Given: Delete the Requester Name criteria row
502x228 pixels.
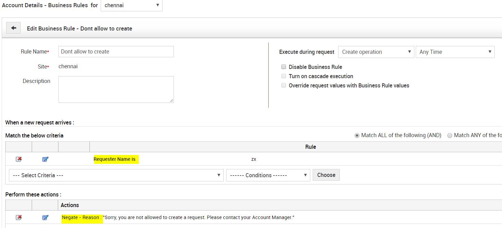Looking at the screenshot, I should click(19, 159).
